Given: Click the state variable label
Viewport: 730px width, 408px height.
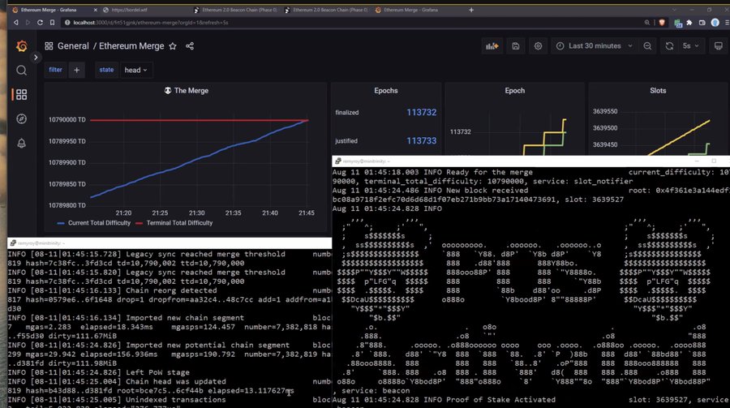Looking at the screenshot, I should [106, 70].
